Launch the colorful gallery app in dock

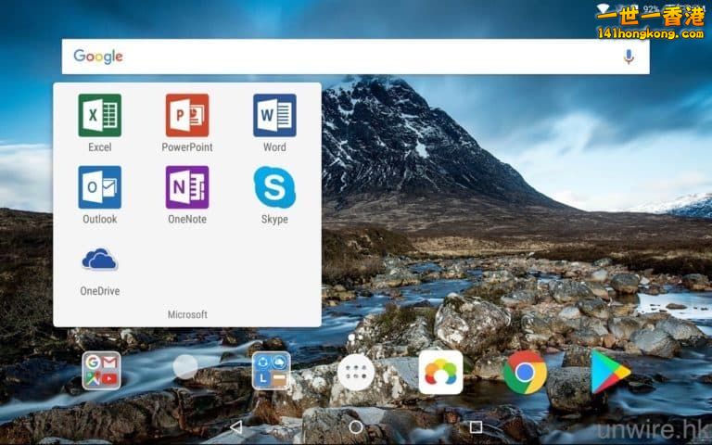[441, 372]
